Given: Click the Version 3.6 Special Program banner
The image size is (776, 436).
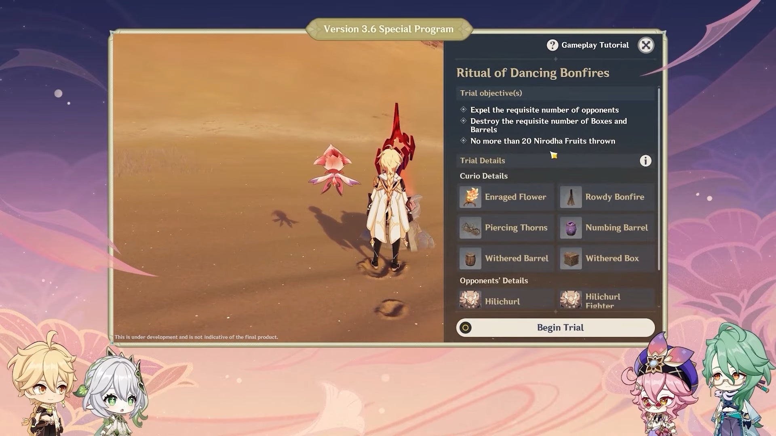Looking at the screenshot, I should (x=388, y=29).
